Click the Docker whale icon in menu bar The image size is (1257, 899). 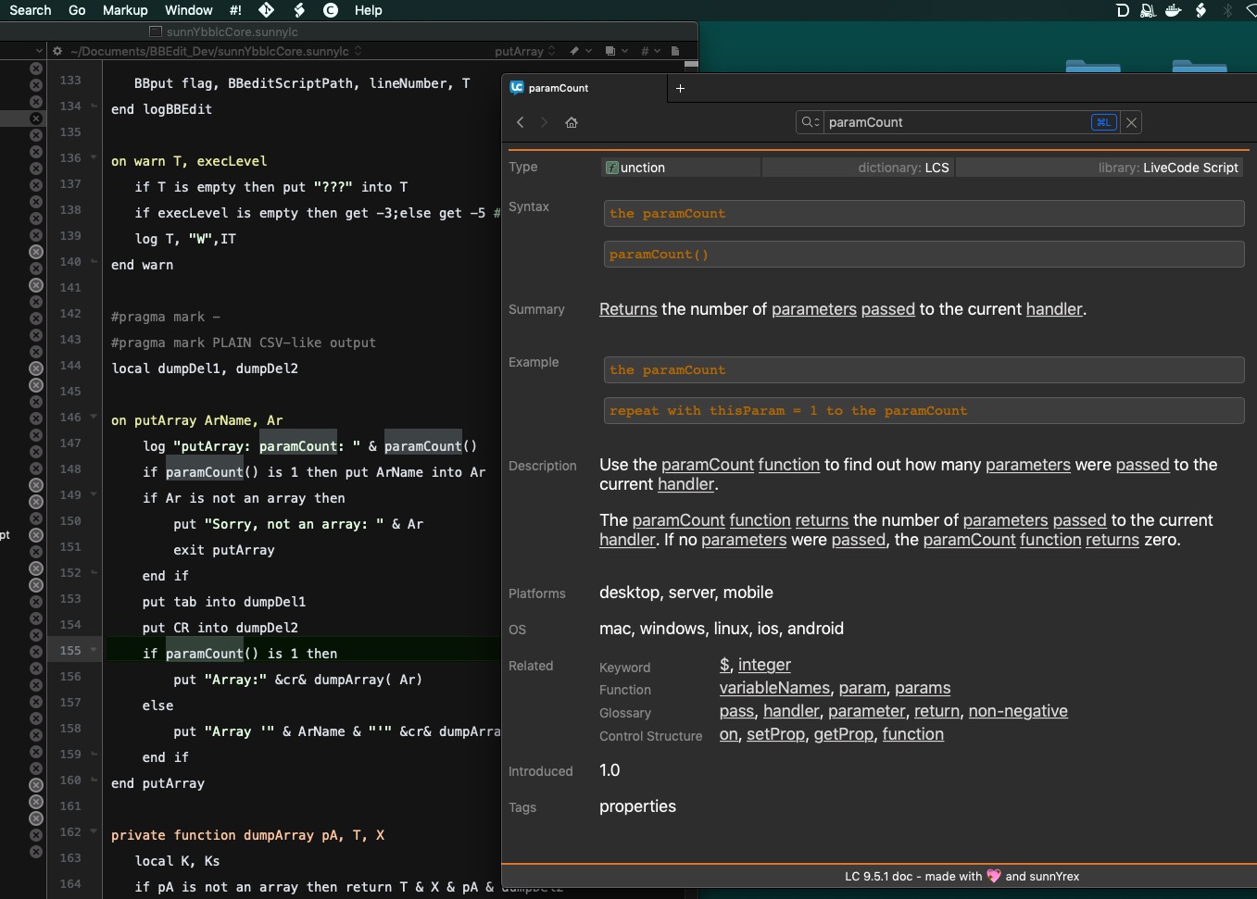pyautogui.click(x=1174, y=10)
